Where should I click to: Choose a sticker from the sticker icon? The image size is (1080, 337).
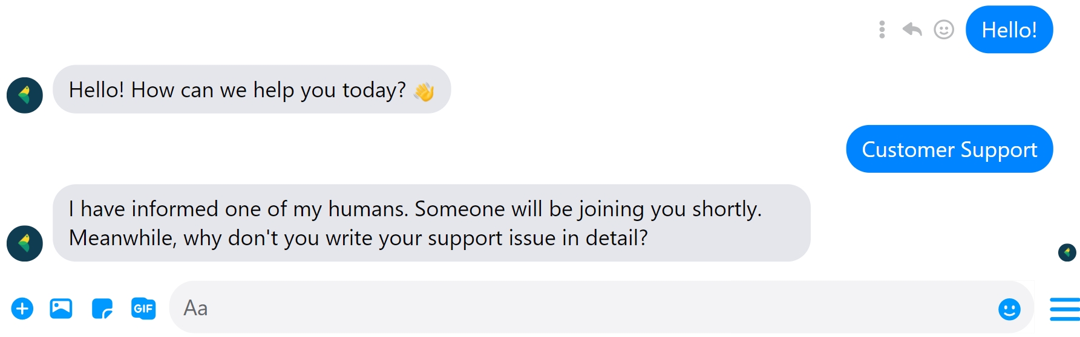tap(102, 309)
